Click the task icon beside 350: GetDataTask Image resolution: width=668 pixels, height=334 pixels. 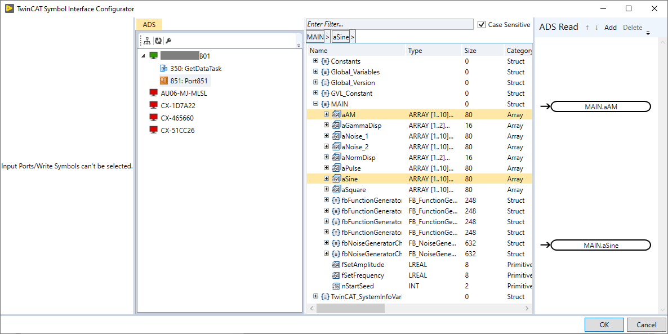click(x=163, y=68)
